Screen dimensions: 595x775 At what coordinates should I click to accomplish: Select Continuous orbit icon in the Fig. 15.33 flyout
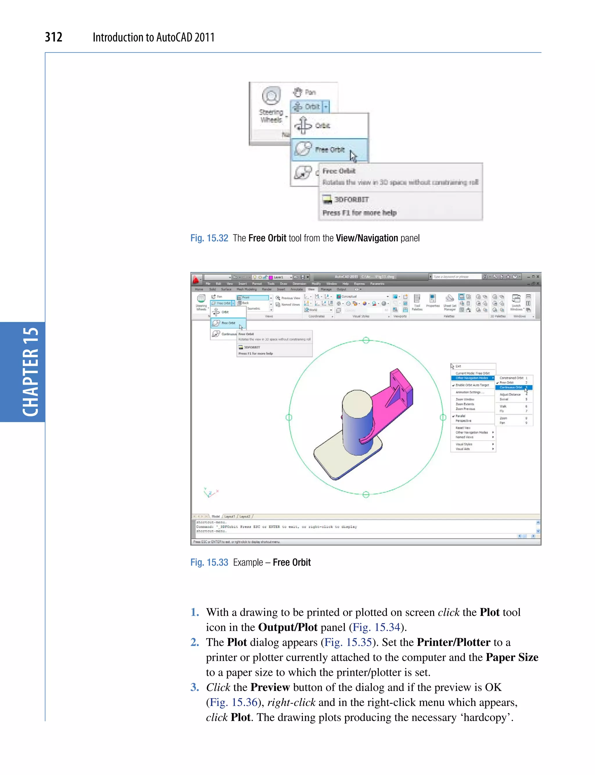coord(216,334)
